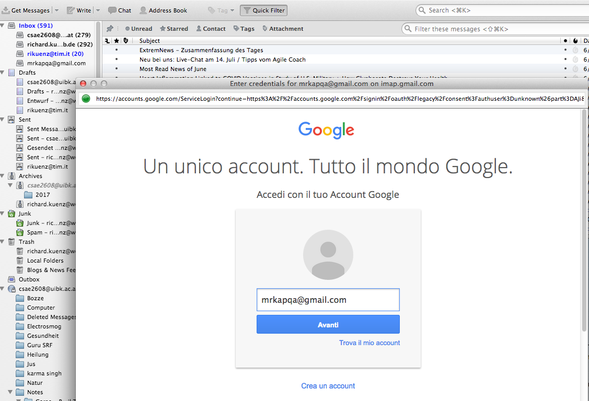Click the Outbox folder icon
589x401 pixels.
11,279
